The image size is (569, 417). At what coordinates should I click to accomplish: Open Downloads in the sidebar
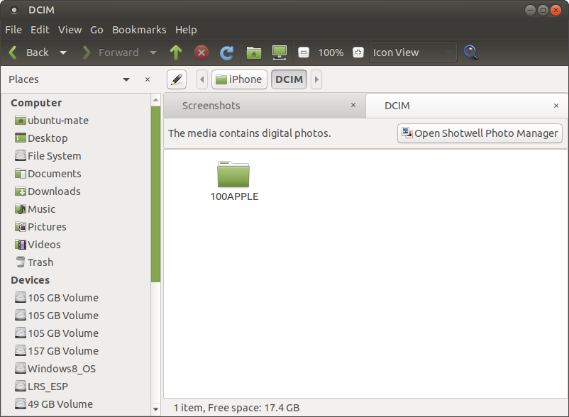(48, 191)
